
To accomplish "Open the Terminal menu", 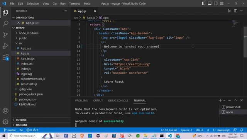I will click(x=74, y=3).
